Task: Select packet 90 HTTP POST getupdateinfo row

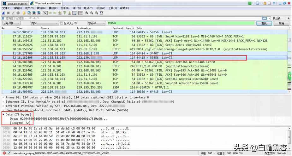Action: pos(145,49)
